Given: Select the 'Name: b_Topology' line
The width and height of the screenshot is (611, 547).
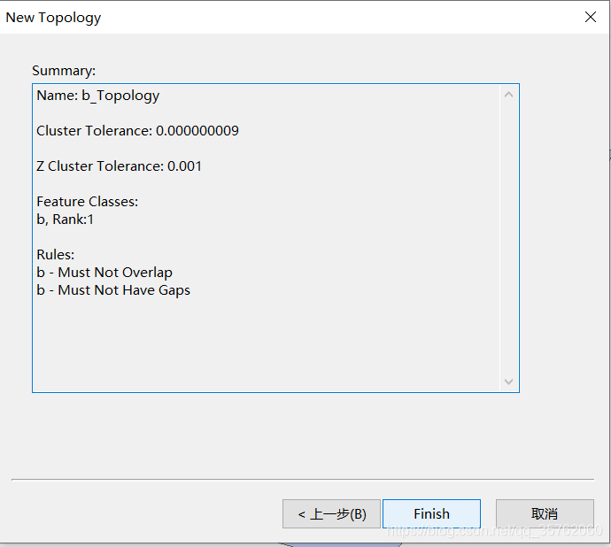Looking at the screenshot, I should coord(97,96).
